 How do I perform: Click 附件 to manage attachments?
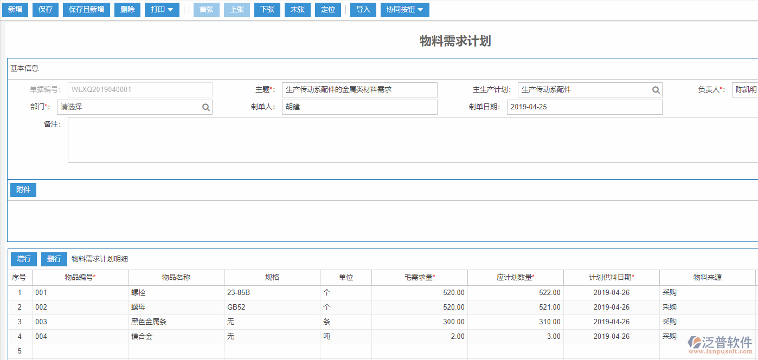click(23, 189)
